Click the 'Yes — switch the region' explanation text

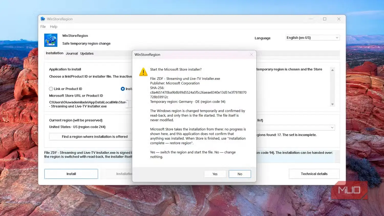pyautogui.click(x=193, y=155)
